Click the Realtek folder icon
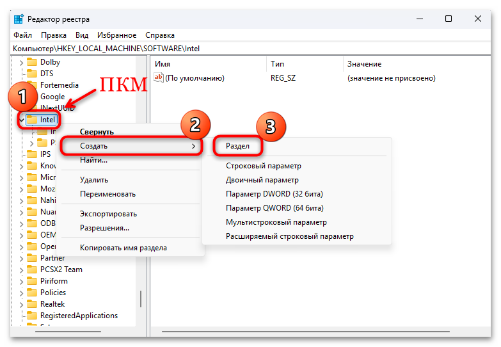This screenshot has height=347, width=501. [32, 304]
